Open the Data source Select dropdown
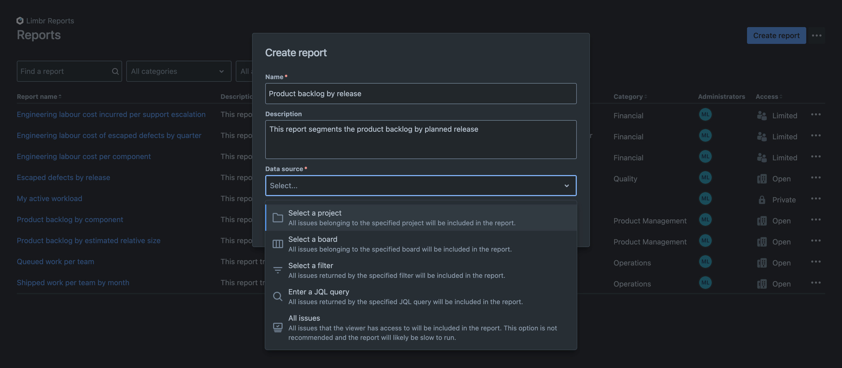The height and width of the screenshot is (368, 842). click(421, 186)
